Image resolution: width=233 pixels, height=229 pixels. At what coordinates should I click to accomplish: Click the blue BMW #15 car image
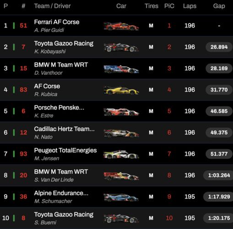(121, 69)
